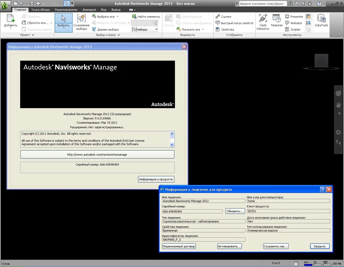Click Найти элементы (Find Items)
The width and height of the screenshot is (344, 267).
(146, 17)
